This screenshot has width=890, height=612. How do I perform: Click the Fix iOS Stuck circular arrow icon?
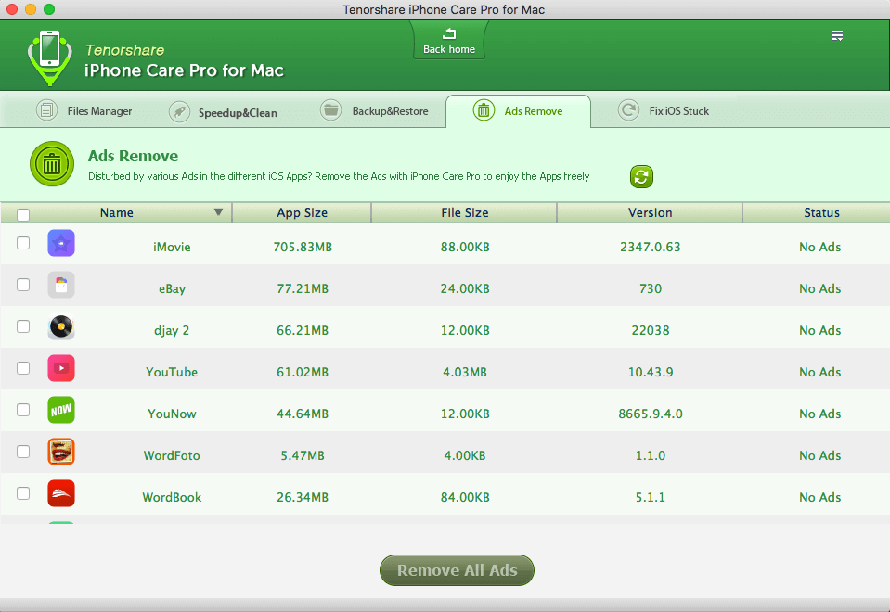point(628,109)
